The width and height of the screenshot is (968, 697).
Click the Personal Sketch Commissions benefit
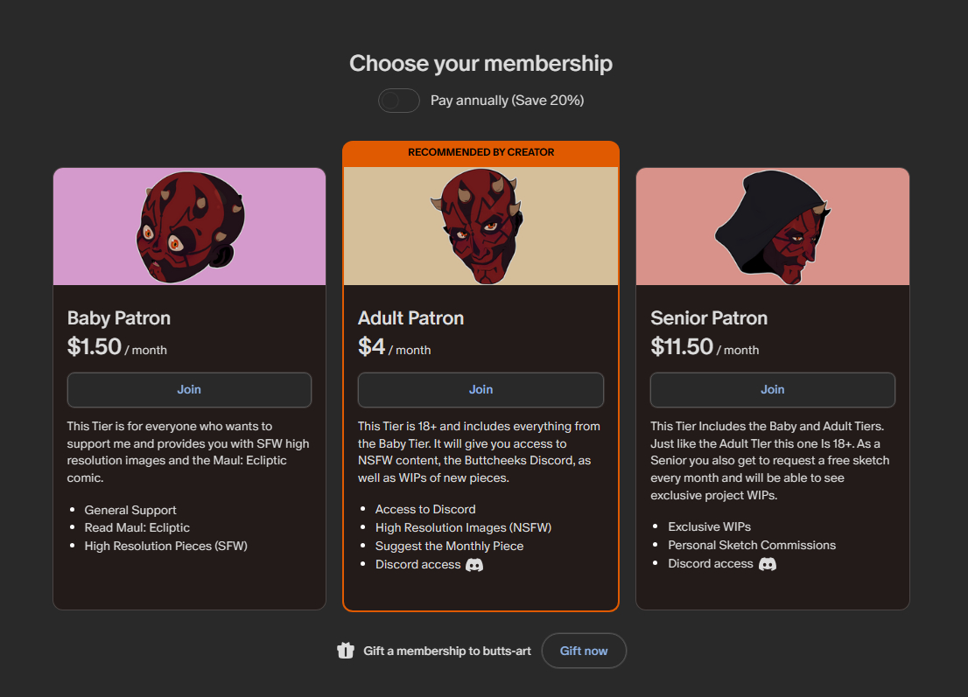(752, 545)
